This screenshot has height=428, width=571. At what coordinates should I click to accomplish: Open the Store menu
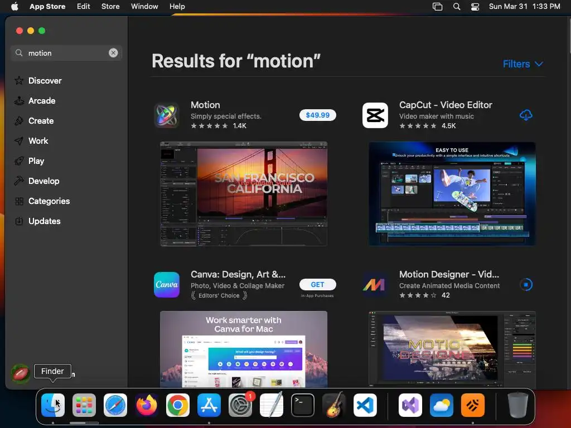pyautogui.click(x=110, y=6)
